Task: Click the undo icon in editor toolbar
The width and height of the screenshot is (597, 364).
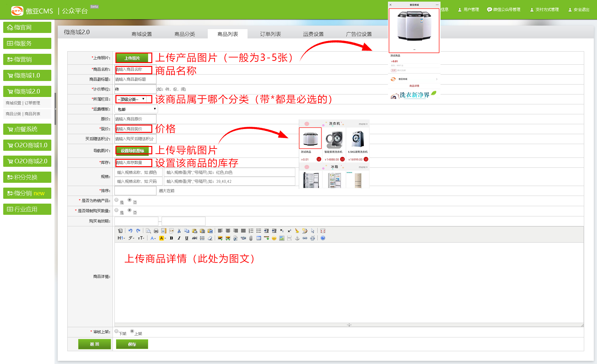Action: coord(130,231)
